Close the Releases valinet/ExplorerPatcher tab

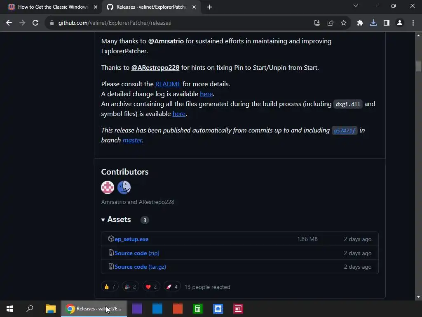tap(194, 7)
